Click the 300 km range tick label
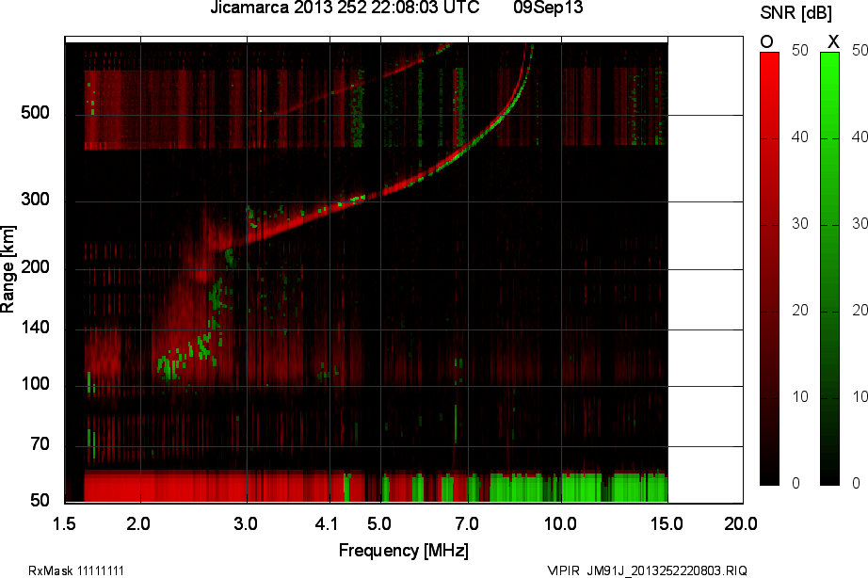 click(x=36, y=200)
